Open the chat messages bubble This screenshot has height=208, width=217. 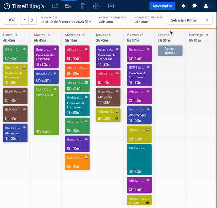pos(195,6)
